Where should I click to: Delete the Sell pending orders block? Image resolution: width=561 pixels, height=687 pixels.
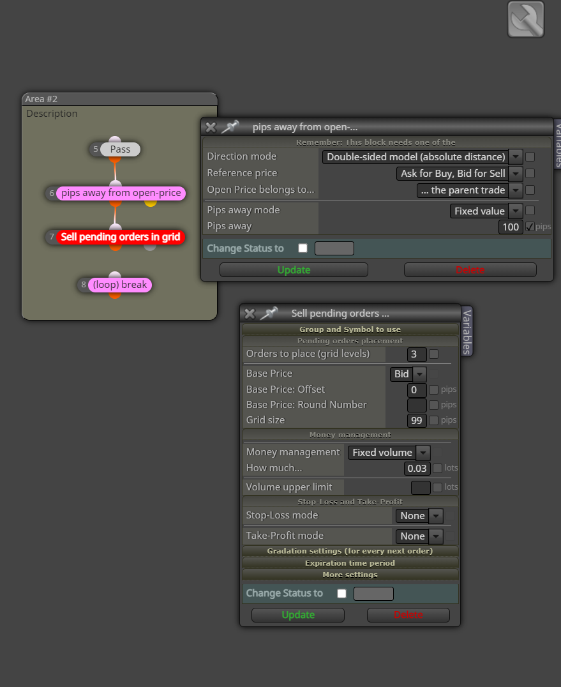408,615
